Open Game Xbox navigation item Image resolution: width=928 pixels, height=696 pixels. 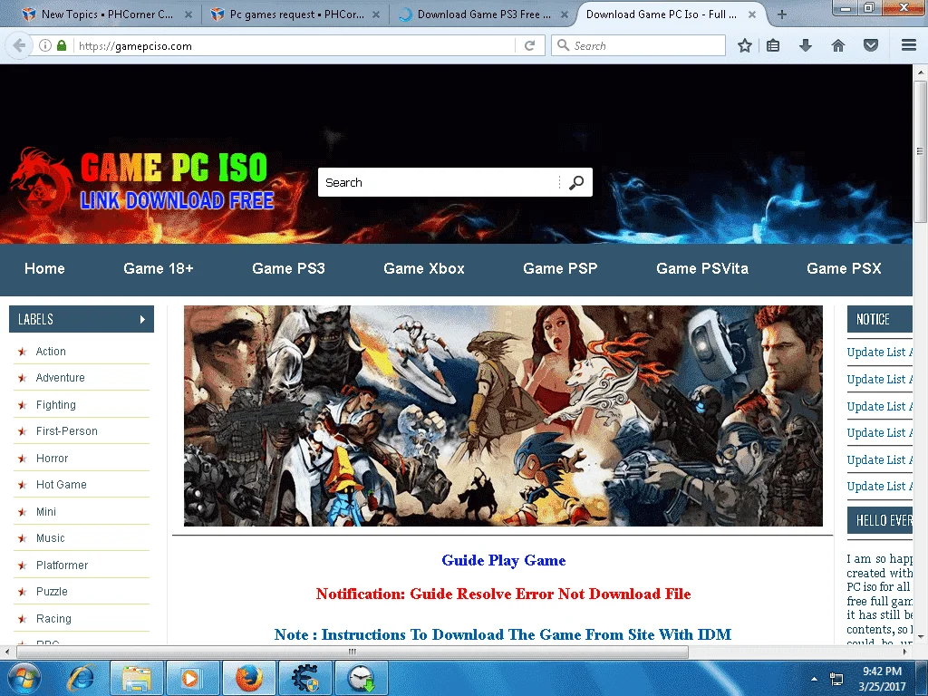[x=424, y=268]
